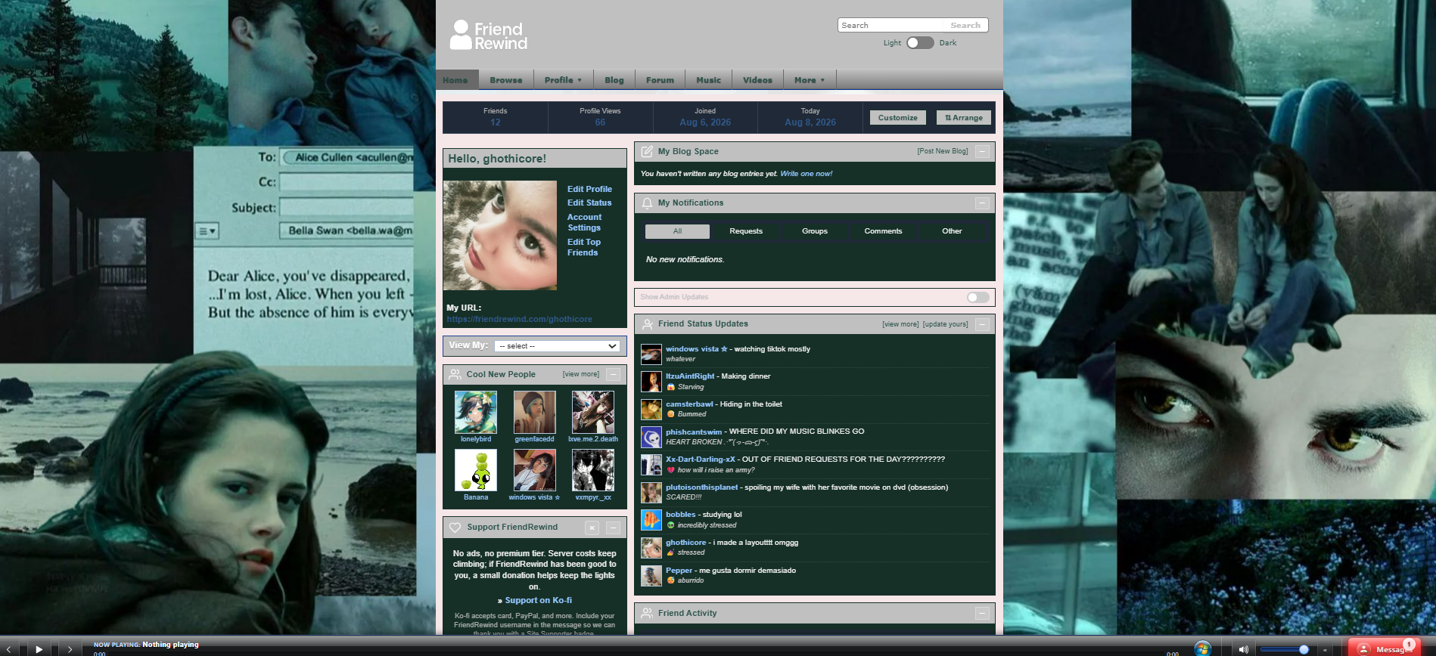Viewport: 1436px width, 656px height.
Task: Open Xx-Dart-Darling-xX's status avatar
Action: (651, 465)
